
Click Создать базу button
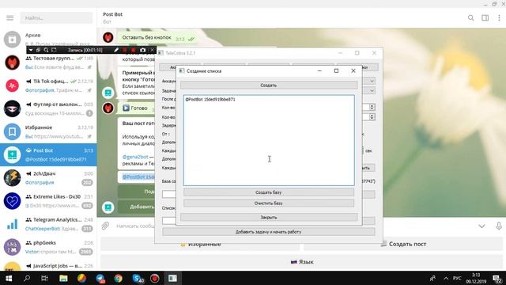click(269, 192)
